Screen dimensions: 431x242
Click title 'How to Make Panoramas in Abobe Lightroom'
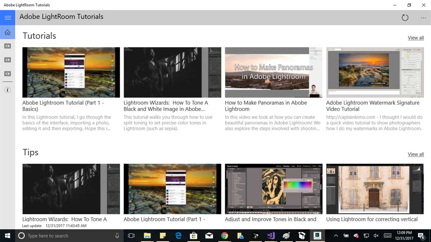pos(266,106)
